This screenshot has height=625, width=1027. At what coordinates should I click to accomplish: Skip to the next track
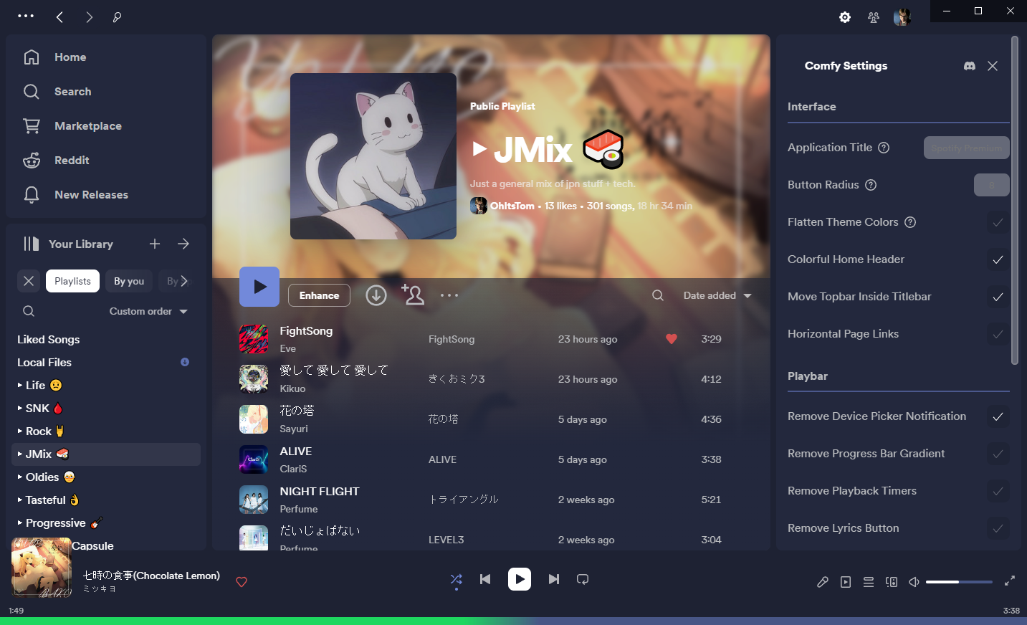coord(554,579)
